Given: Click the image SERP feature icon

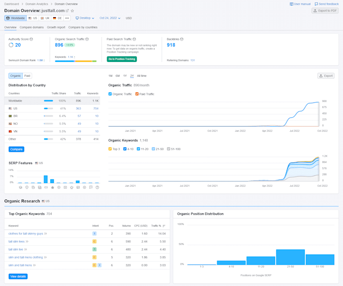Looking at the screenshot, I should coord(78,187).
